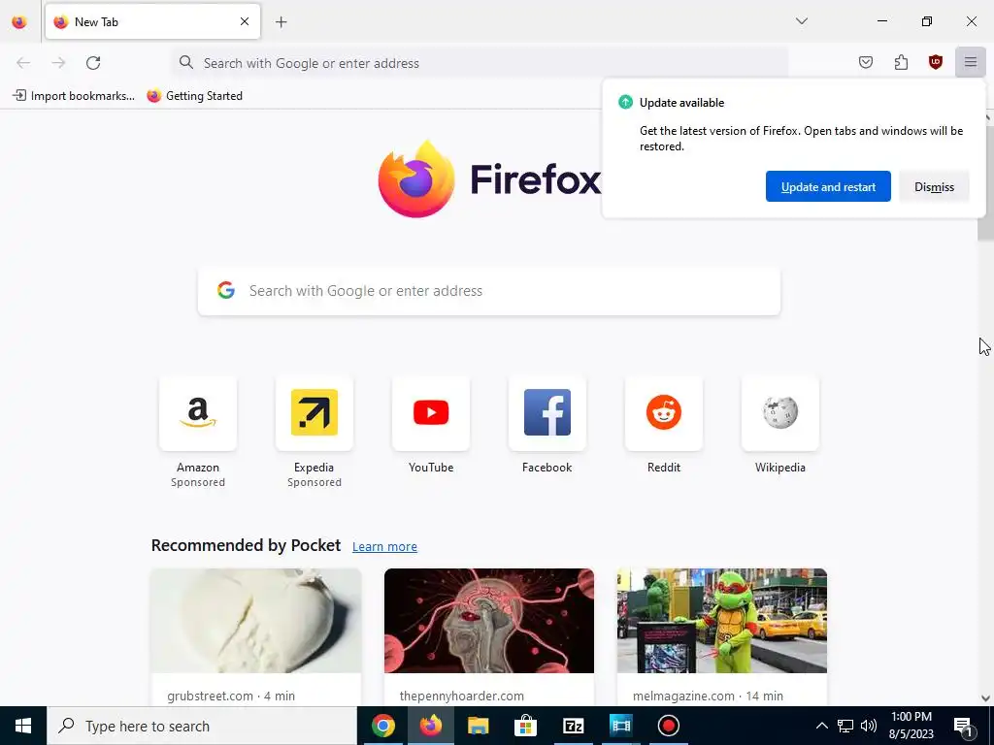
Task: Click the taskbar search box
Action: coord(202,726)
